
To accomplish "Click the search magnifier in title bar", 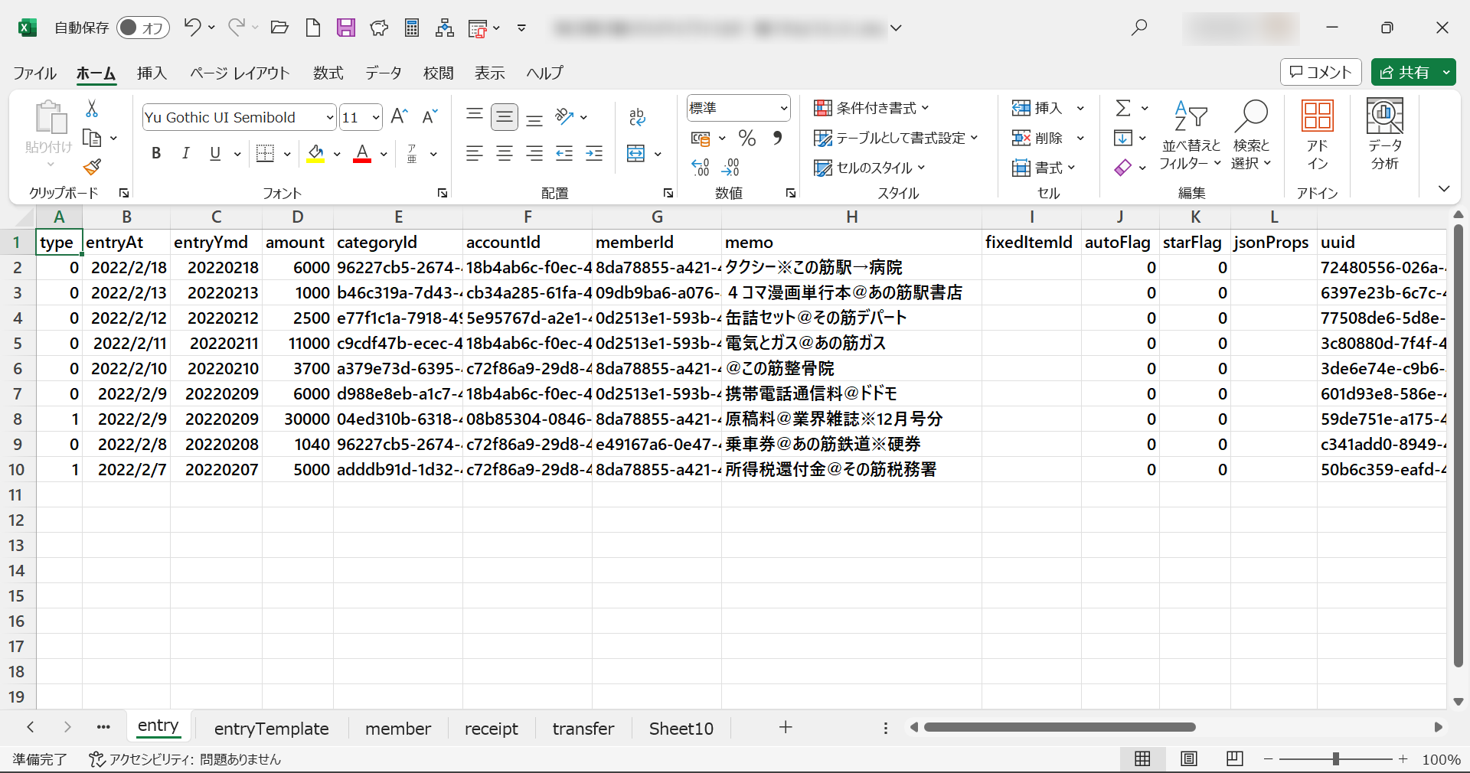I will pos(1139,28).
